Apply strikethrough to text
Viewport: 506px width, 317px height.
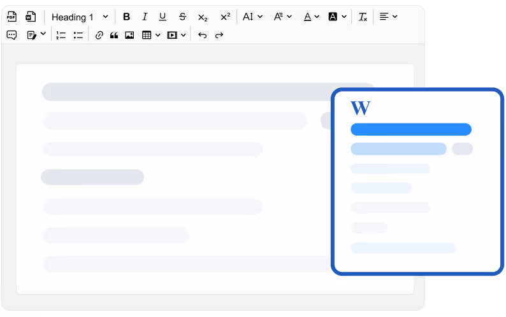[x=183, y=17]
